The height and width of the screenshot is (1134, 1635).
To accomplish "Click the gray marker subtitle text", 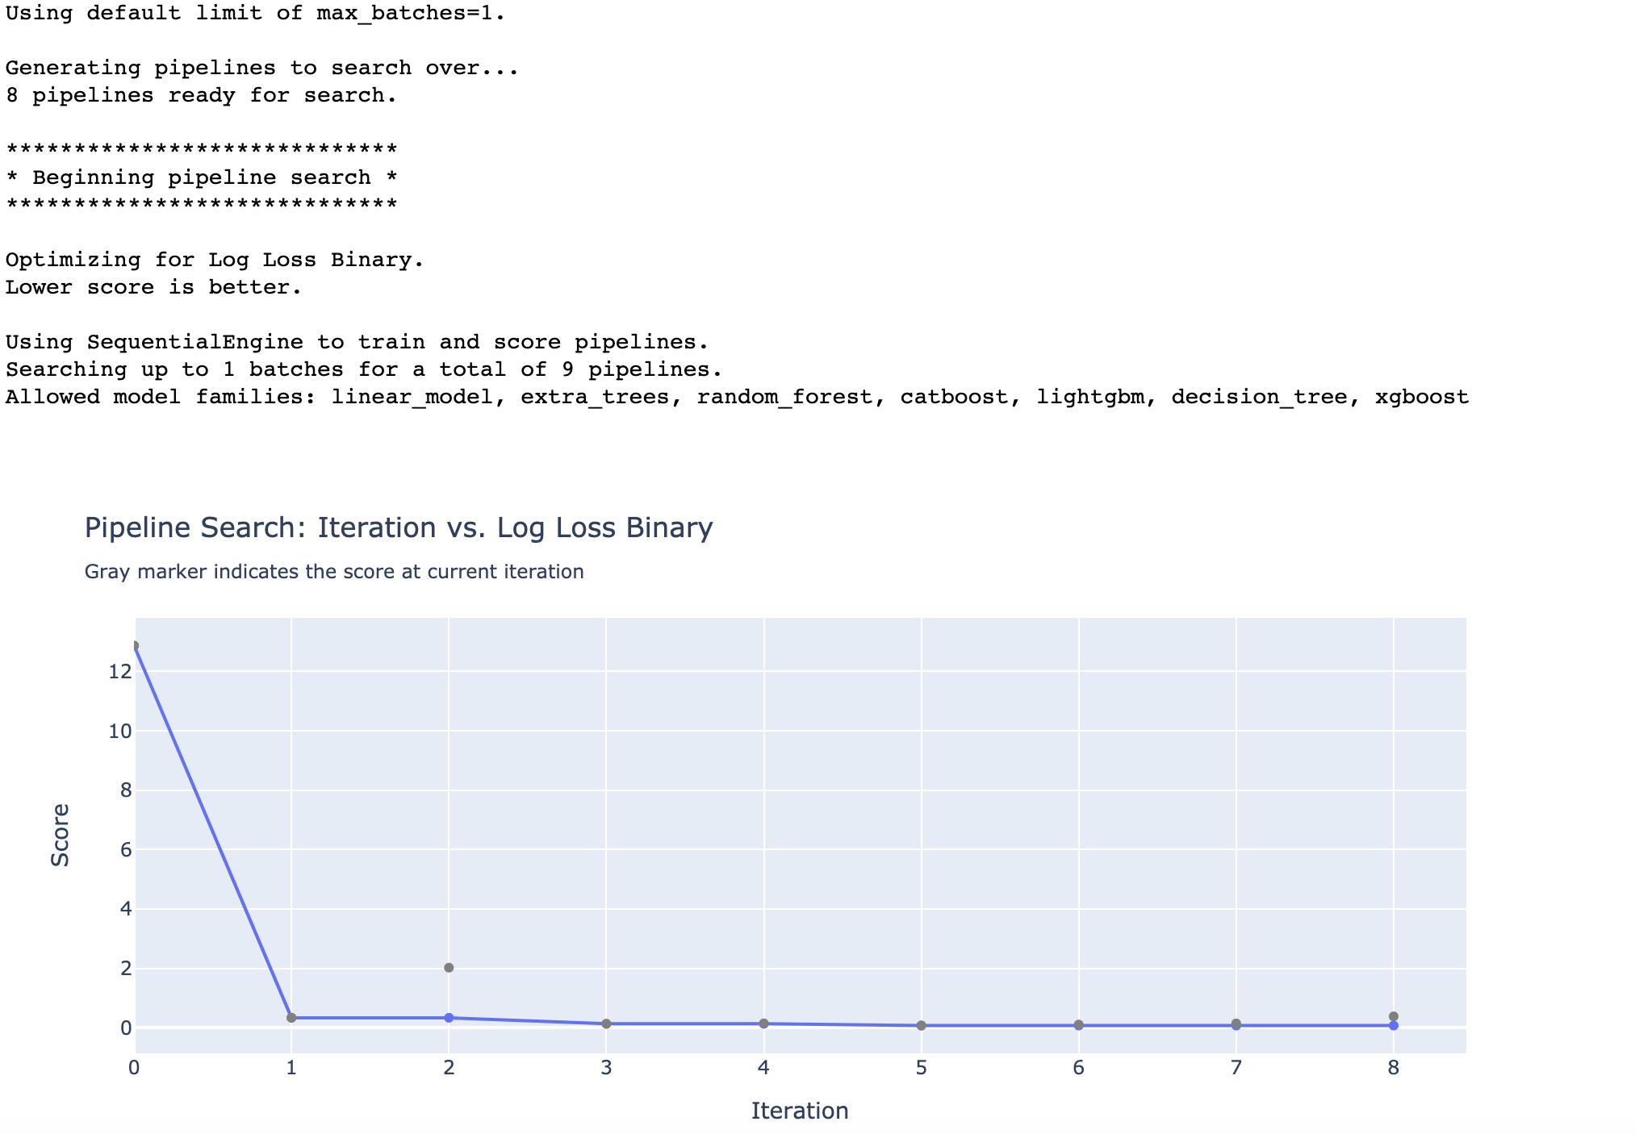I will [334, 572].
